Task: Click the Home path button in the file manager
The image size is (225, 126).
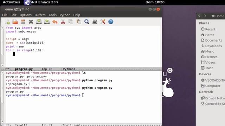Action: (x=218, y=16)
